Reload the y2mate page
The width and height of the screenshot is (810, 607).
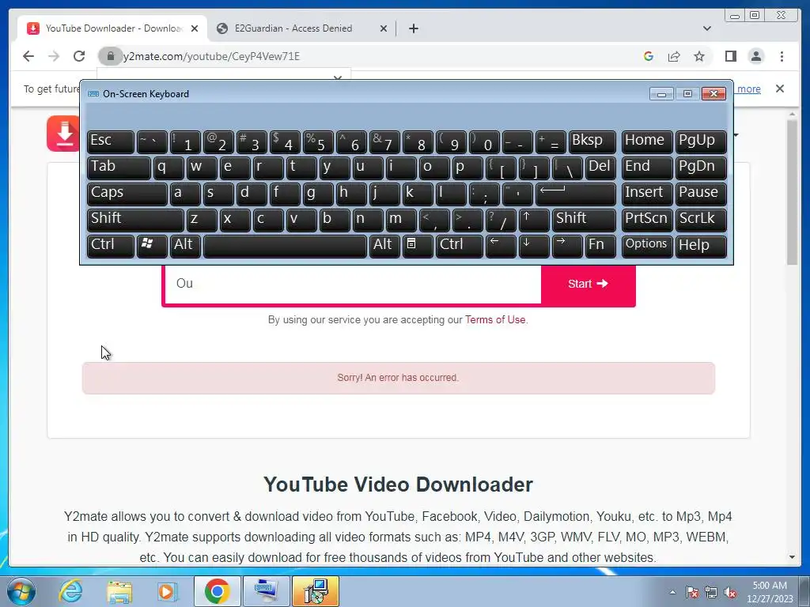79,56
